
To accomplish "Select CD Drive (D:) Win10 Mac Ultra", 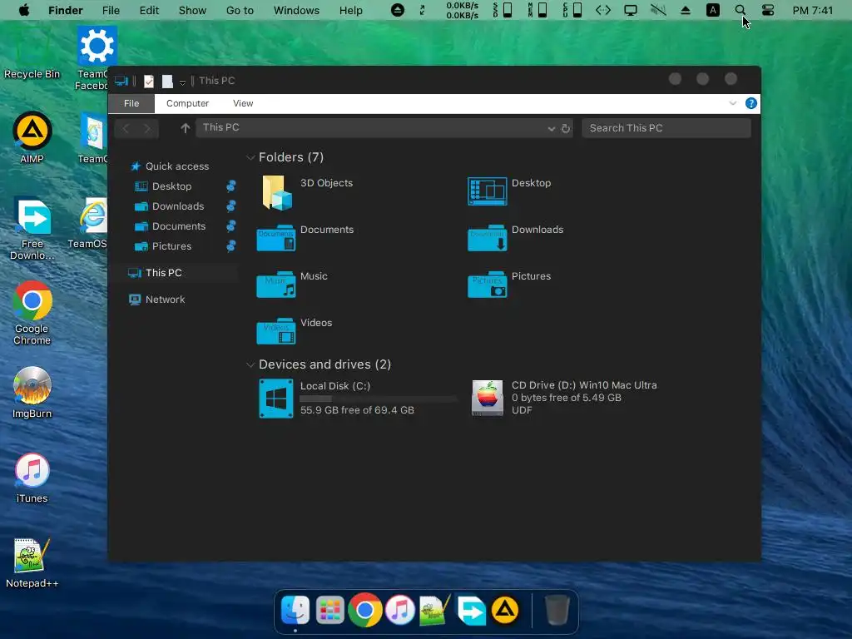I will 564,398.
